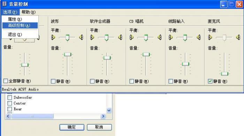Click the 线路输入 volume slider thumb
Screen dimensions: 244x136
pyautogui.click(x=185, y=64)
